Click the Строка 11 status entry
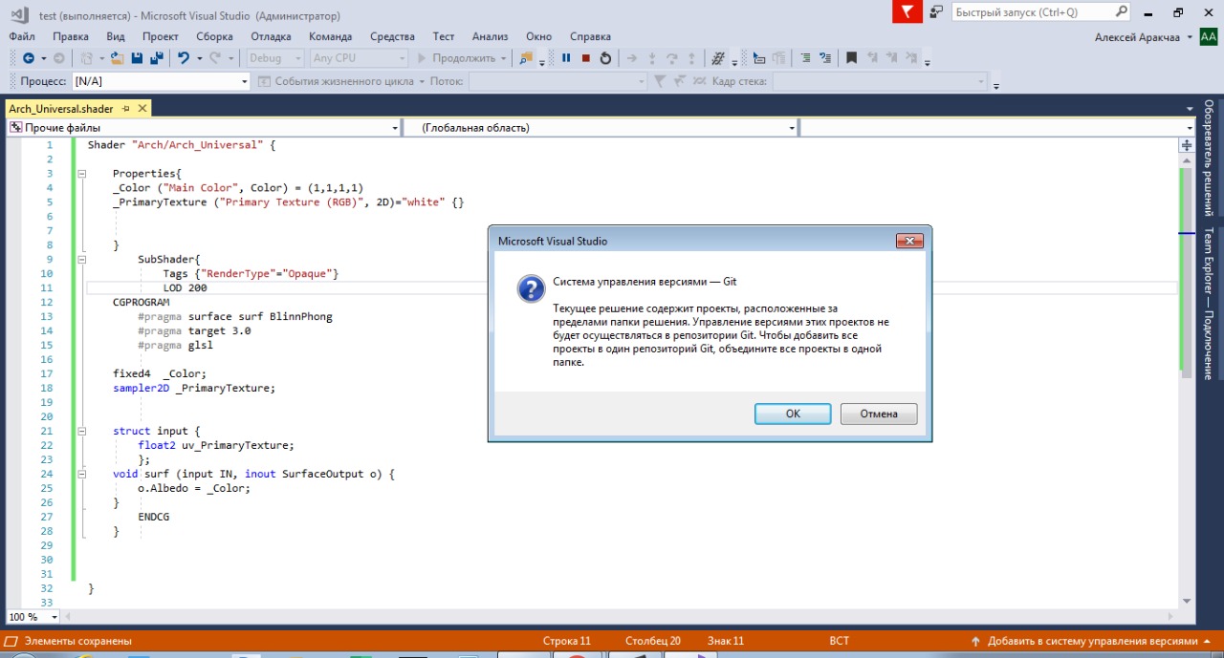Screen dimensions: 1224x658 (567, 641)
